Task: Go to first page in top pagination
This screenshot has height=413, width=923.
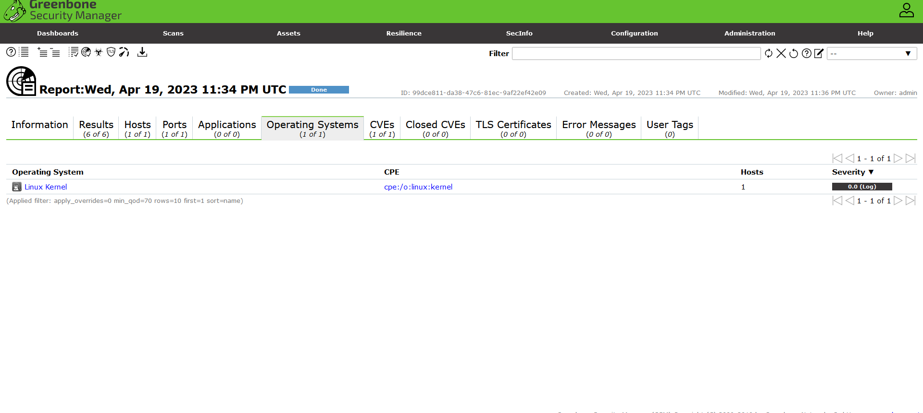Action: click(x=837, y=158)
